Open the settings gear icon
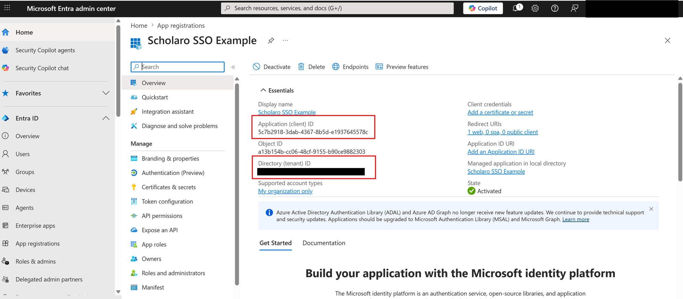Viewport: 683px width, 299px height. (535, 8)
